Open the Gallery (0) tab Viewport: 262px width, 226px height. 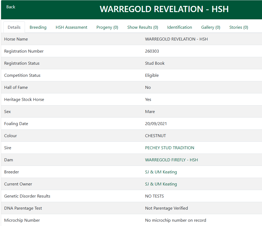pyautogui.click(x=211, y=27)
